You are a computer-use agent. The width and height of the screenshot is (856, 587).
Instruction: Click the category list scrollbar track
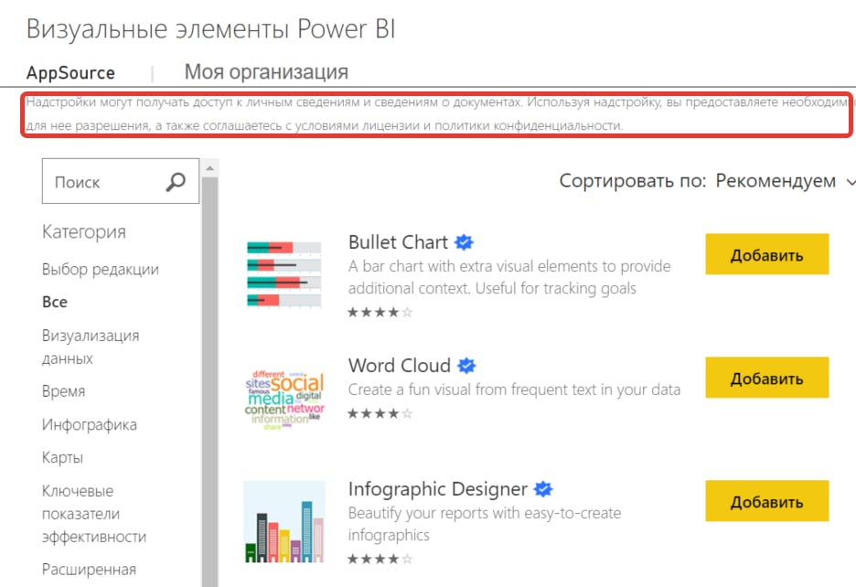tap(209, 382)
